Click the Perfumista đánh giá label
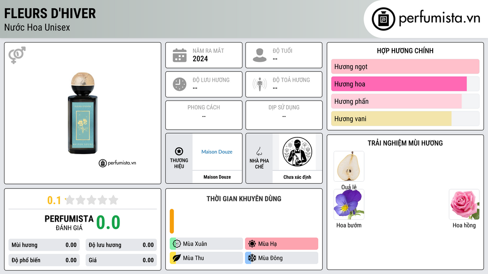 [69, 223]
